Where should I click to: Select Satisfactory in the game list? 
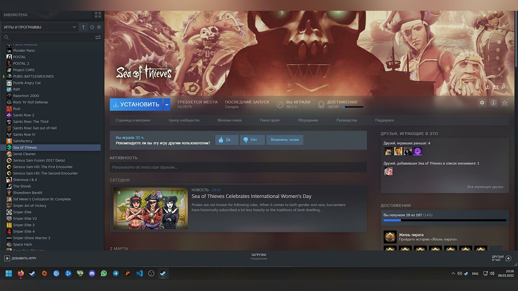[22, 141]
